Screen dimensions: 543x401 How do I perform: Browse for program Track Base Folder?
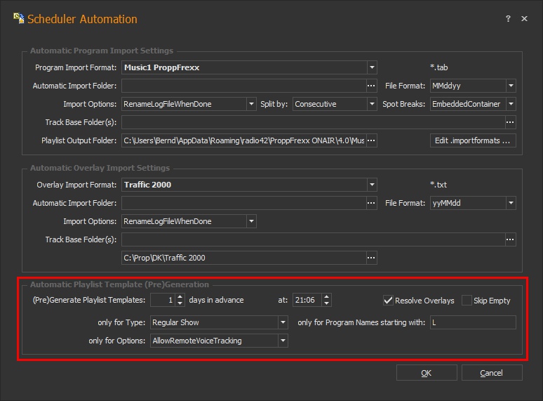coord(510,122)
